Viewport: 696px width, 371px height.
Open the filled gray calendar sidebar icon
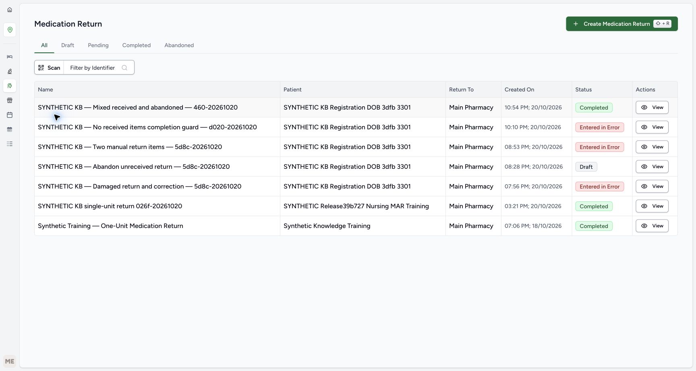coord(10,129)
